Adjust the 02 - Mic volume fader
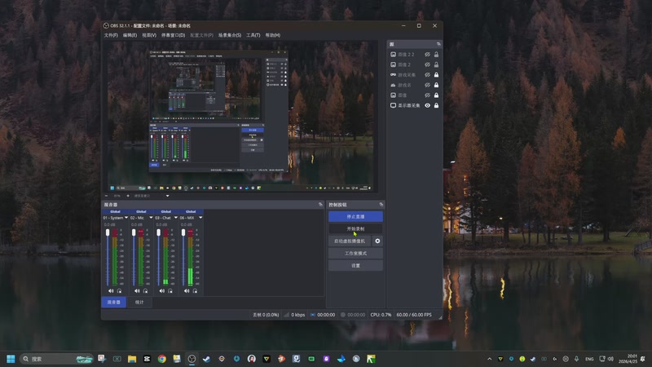 [x=134, y=232]
